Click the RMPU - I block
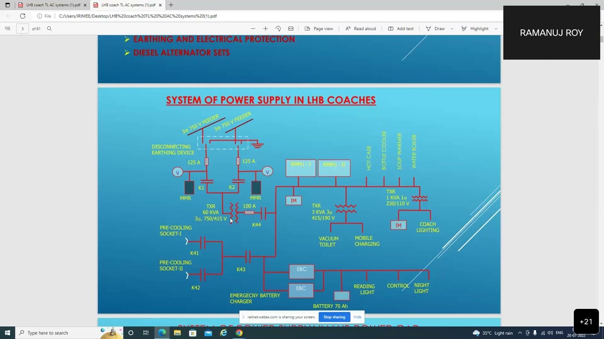 click(301, 168)
